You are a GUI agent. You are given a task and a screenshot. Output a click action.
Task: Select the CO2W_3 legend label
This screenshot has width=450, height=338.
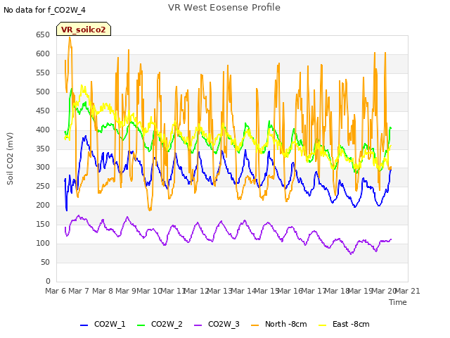[224, 324]
